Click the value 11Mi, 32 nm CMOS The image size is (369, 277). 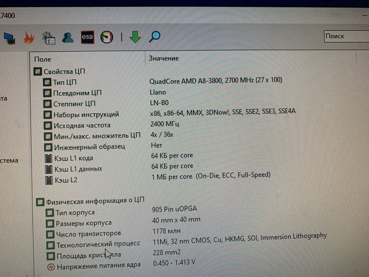click(240, 238)
